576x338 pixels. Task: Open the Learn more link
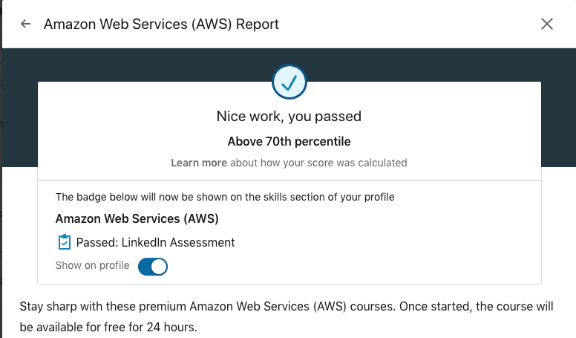click(199, 163)
